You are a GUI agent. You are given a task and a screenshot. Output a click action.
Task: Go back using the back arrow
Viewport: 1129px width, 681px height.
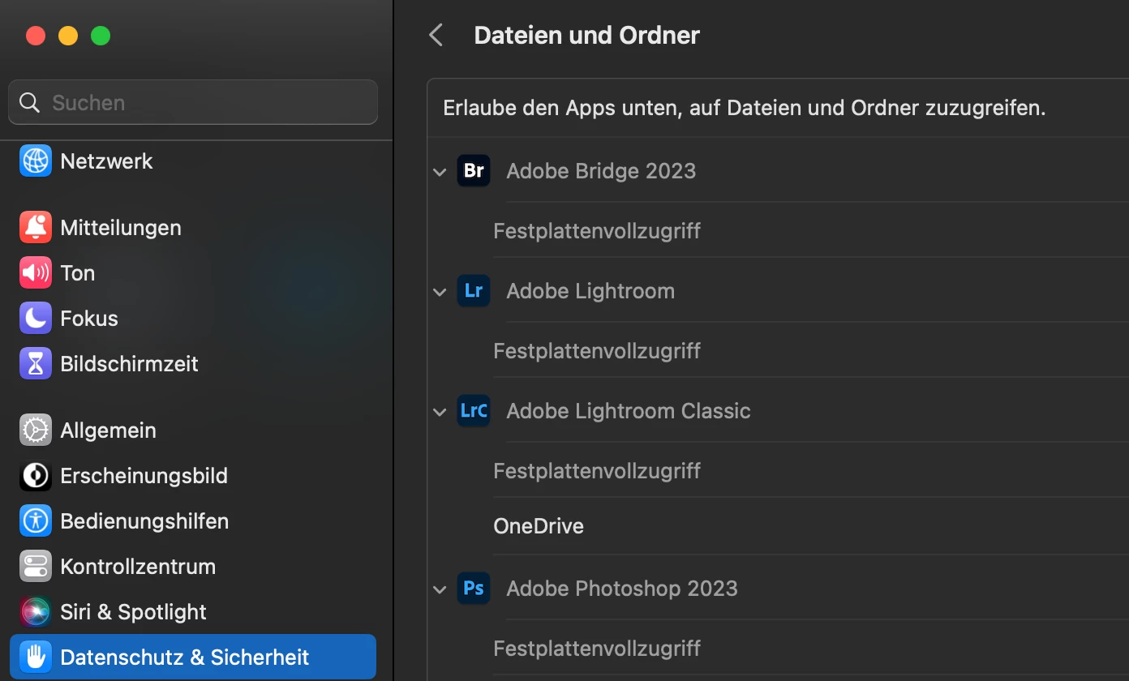pos(436,35)
